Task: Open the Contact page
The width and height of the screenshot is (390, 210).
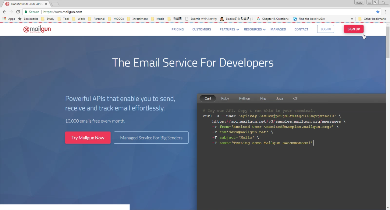Action: (301, 29)
